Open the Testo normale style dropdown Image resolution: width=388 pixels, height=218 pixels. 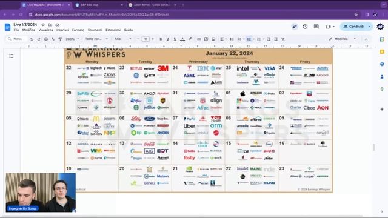(96, 39)
